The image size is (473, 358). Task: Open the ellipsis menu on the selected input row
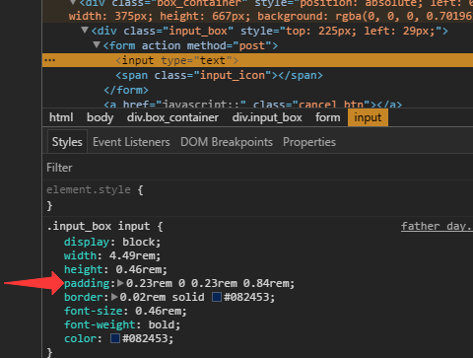coord(50,60)
